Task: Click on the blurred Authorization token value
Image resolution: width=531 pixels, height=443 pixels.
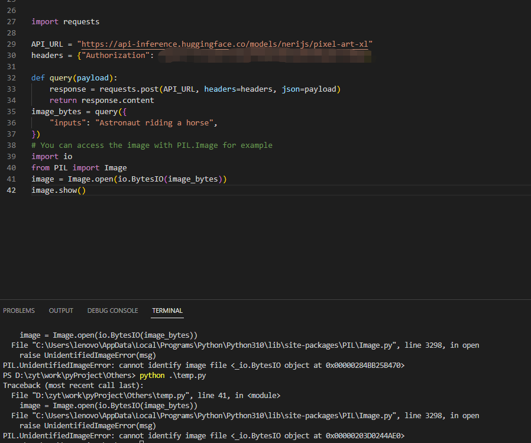Action: (266, 56)
